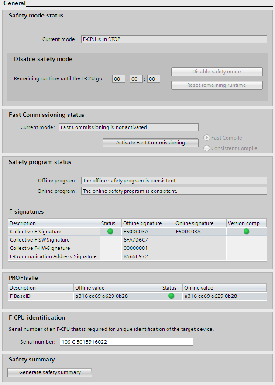Click the safety mode Current mode field
The height and width of the screenshot is (385, 275).
pos(174,39)
